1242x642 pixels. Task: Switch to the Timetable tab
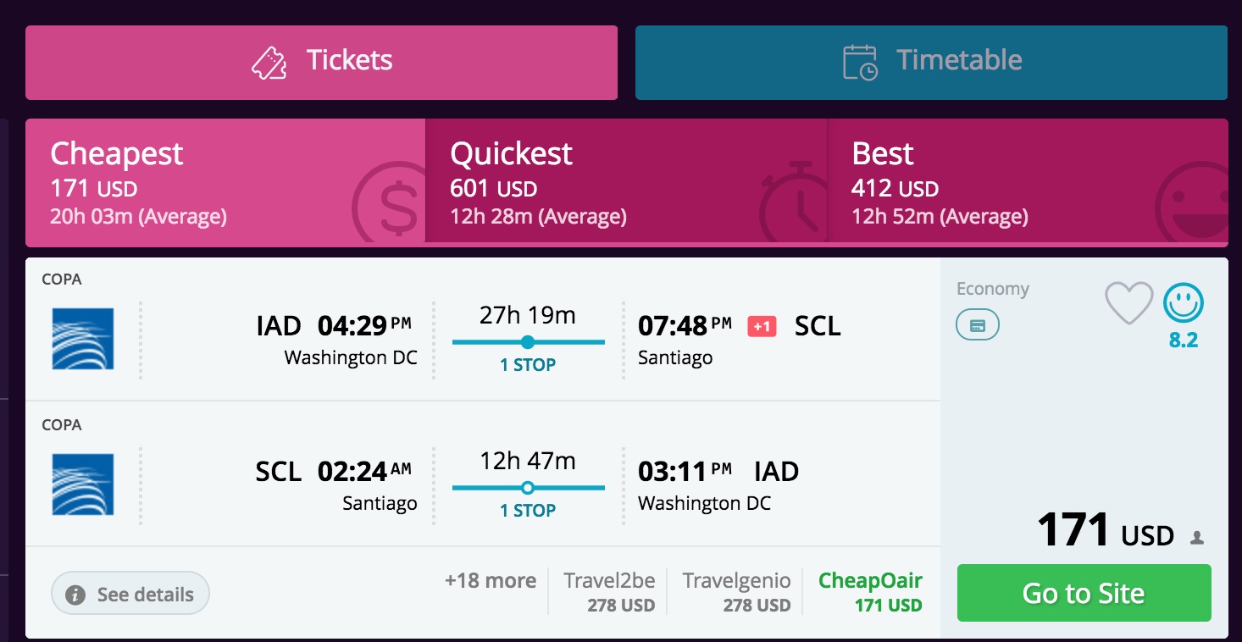[x=931, y=63]
